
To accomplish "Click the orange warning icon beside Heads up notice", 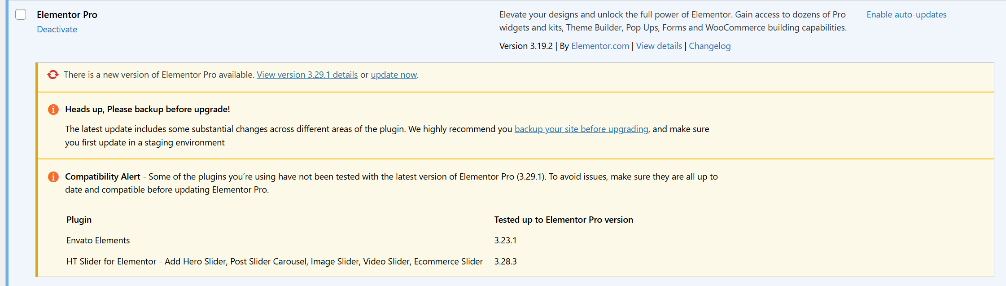I will click(x=53, y=109).
